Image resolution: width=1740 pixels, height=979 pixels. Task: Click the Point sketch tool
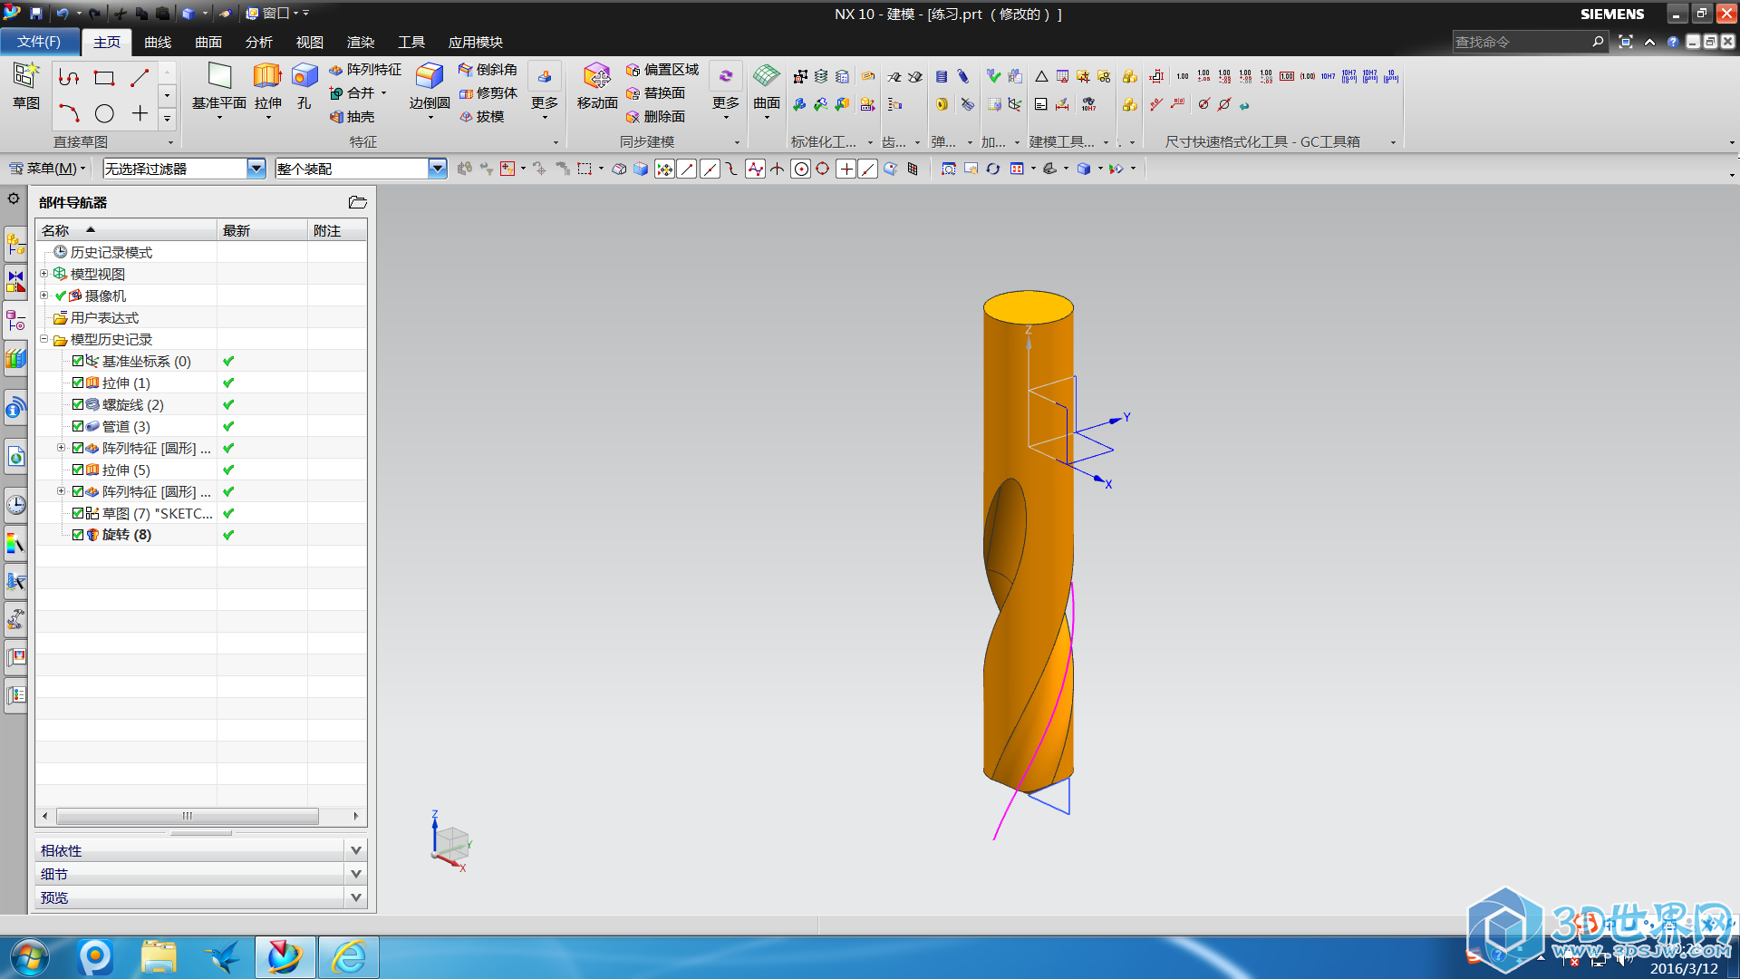[140, 113]
